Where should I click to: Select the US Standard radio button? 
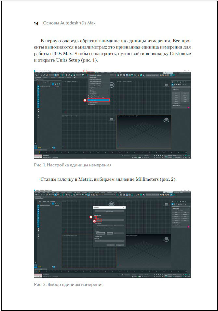click(x=96, y=224)
